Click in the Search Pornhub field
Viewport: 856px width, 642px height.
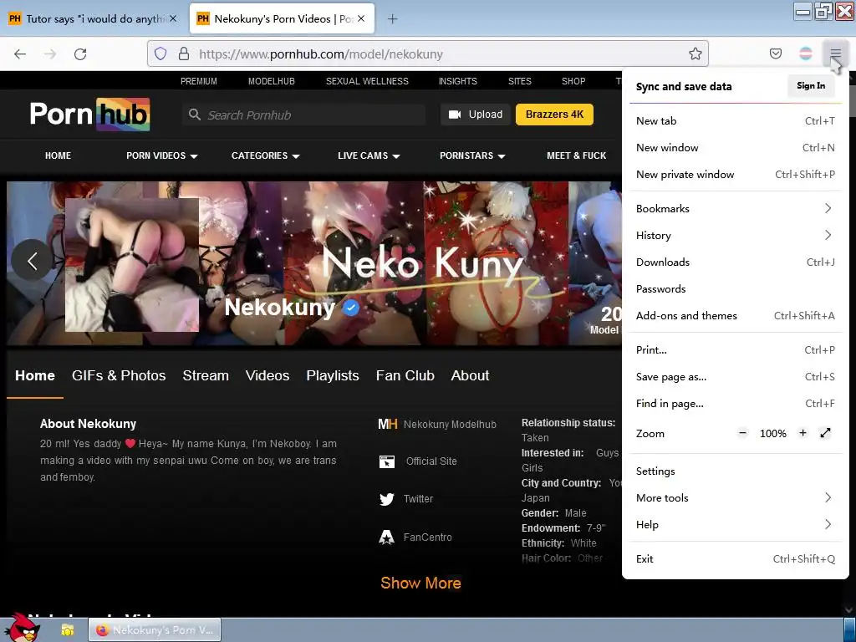pos(304,115)
